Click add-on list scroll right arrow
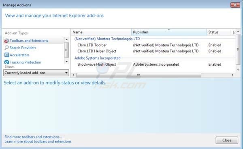243x149 pixels. pos(233,75)
